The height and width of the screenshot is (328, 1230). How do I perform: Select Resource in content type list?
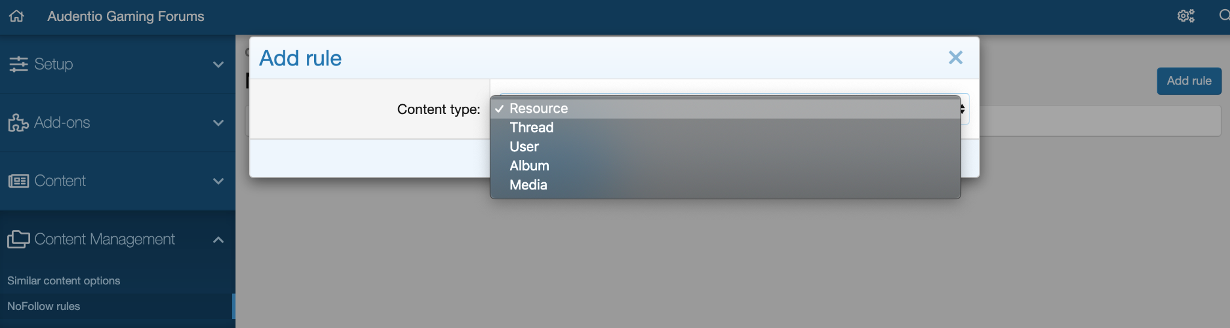(x=539, y=109)
